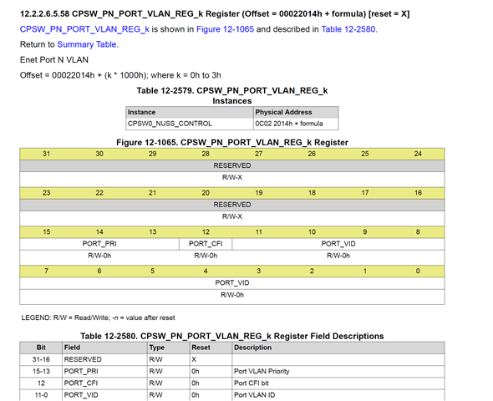Click the PORT_PRI field in register figure

99,244
